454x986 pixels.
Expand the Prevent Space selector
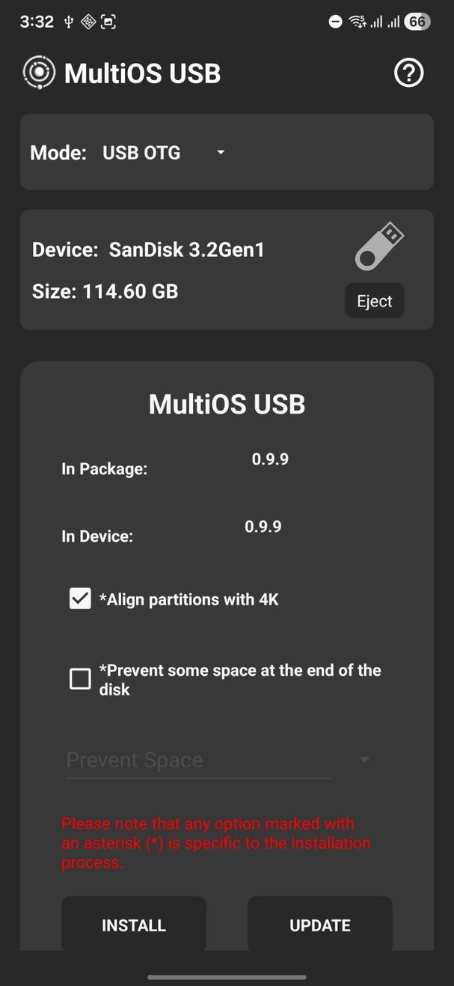(x=364, y=760)
